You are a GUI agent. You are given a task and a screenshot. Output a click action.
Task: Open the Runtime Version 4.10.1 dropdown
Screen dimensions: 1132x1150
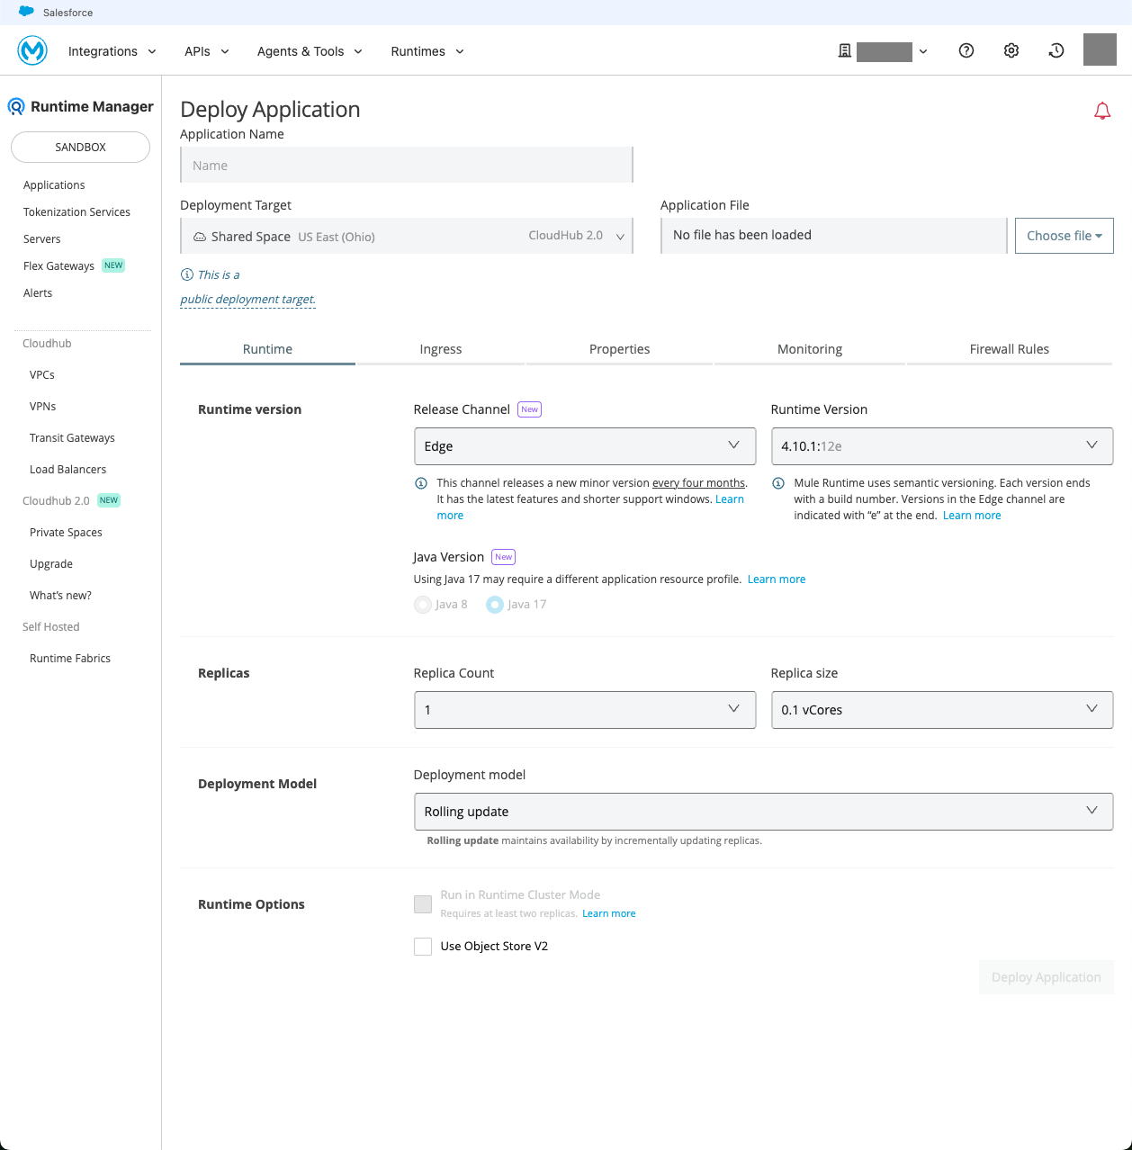click(x=942, y=446)
